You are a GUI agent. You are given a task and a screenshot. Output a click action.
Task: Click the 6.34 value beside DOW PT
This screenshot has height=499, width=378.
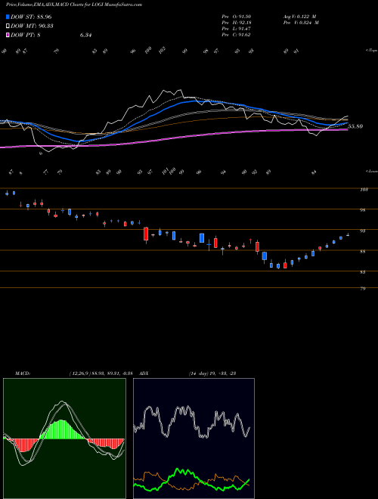coord(86,35)
